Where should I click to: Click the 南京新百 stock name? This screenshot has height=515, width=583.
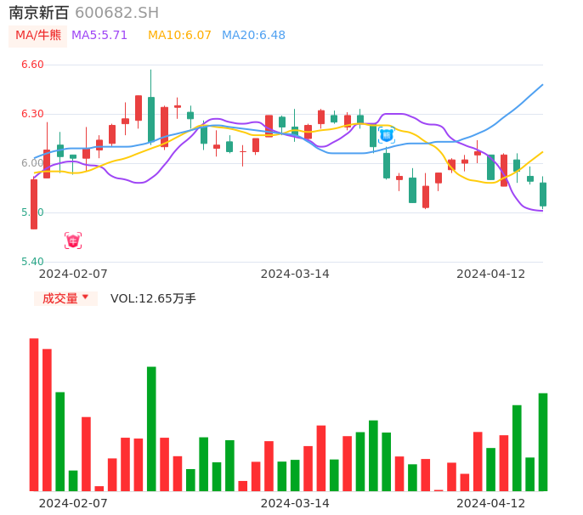pos(38,13)
